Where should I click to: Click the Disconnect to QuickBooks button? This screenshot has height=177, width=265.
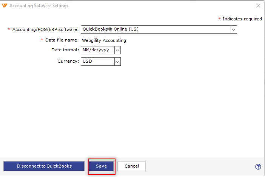click(44, 166)
